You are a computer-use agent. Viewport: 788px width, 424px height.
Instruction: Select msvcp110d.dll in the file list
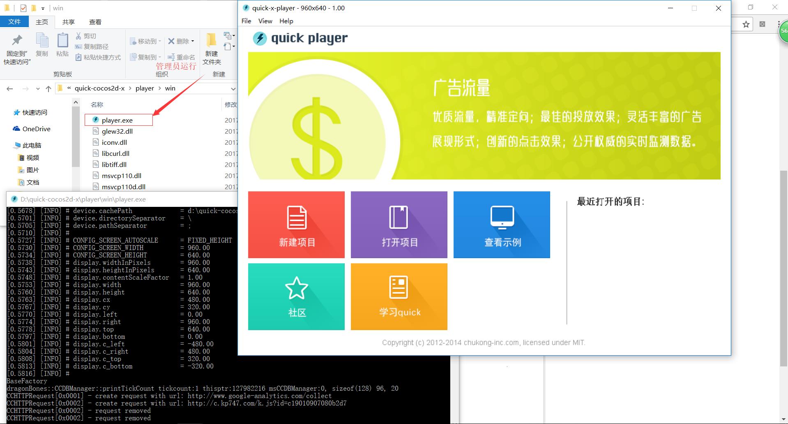coord(123,187)
